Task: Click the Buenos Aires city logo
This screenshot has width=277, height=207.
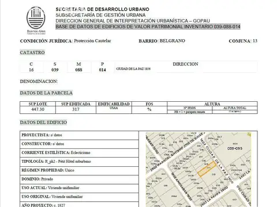Action: click(36, 21)
